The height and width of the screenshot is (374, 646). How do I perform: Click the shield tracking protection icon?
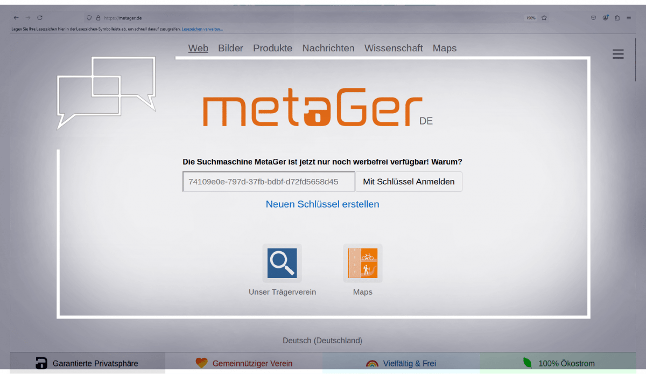pyautogui.click(x=89, y=18)
